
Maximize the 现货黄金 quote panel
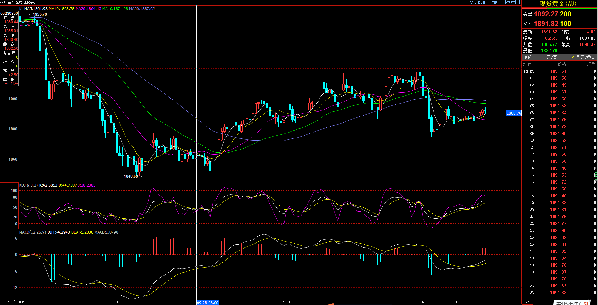(594, 3)
